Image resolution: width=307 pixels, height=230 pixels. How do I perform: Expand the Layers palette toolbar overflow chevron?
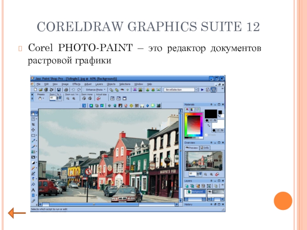pos(223,185)
